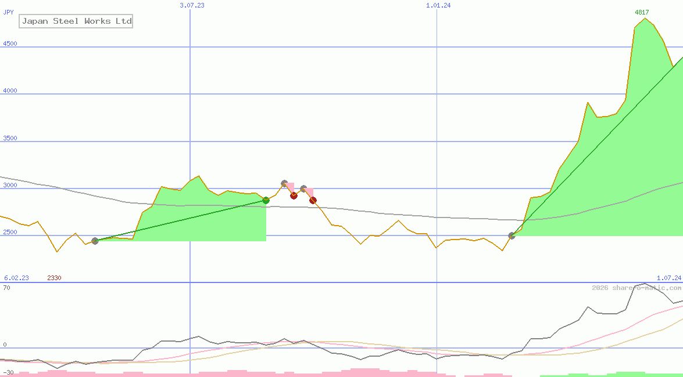The width and height of the screenshot is (683, 377).
Task: Click the 6.02.23 start date label
Action: [x=16, y=278]
